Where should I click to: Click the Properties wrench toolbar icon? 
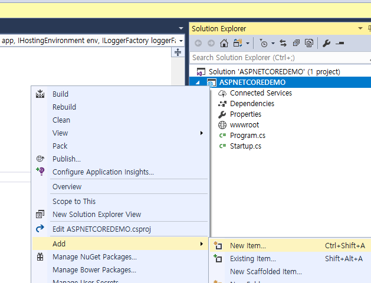point(326,43)
